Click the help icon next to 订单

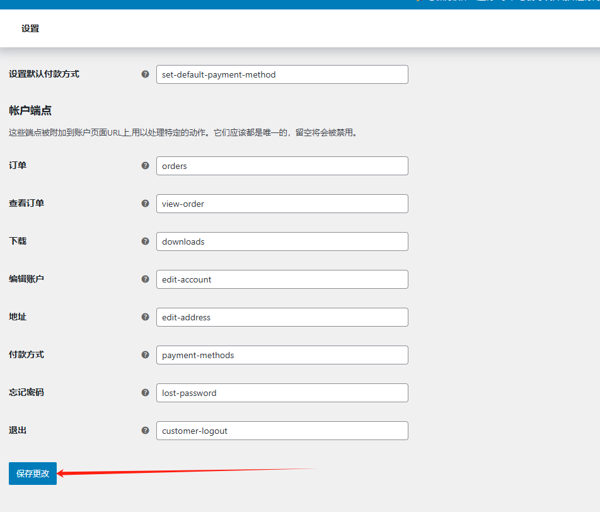pos(146,166)
